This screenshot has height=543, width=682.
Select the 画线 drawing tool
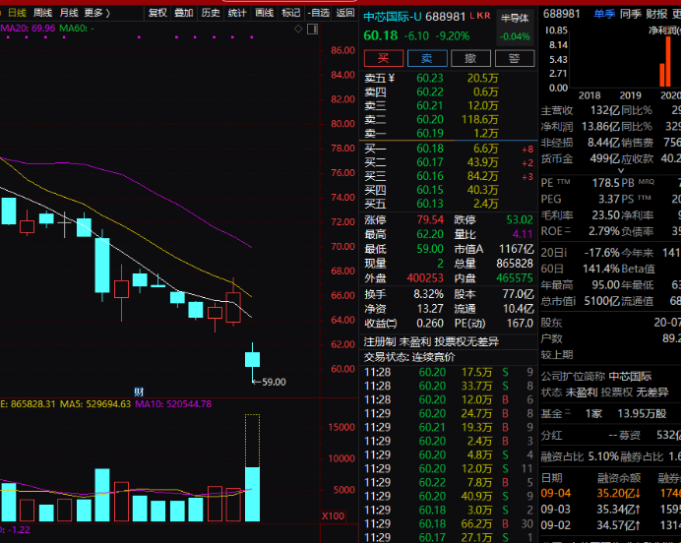(264, 13)
